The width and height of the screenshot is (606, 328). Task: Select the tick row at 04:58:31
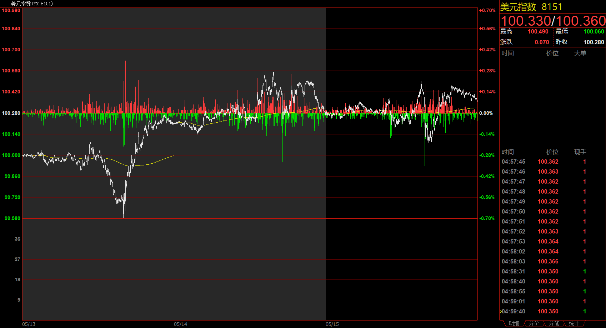coord(552,271)
